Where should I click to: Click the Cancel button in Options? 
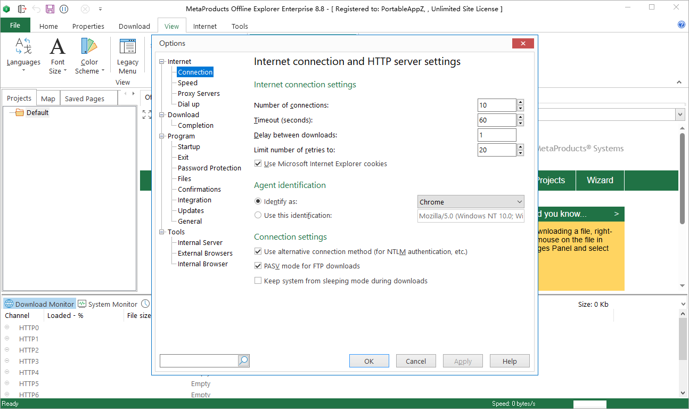416,361
